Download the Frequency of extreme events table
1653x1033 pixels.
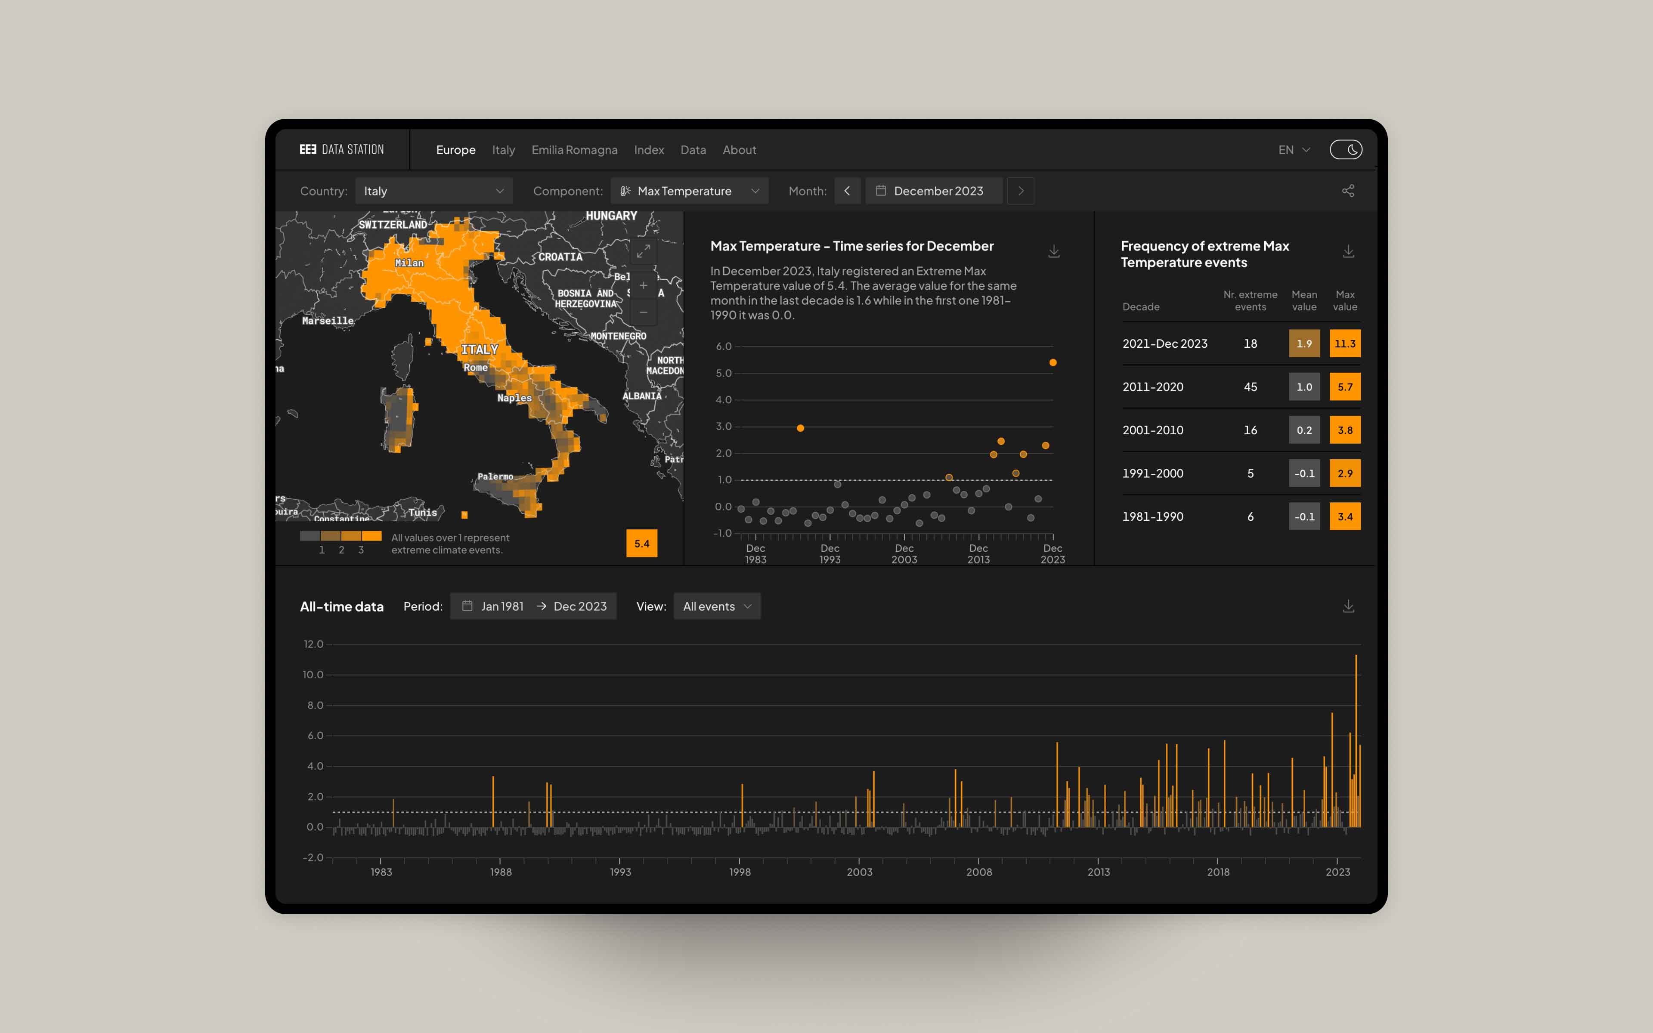tap(1349, 251)
